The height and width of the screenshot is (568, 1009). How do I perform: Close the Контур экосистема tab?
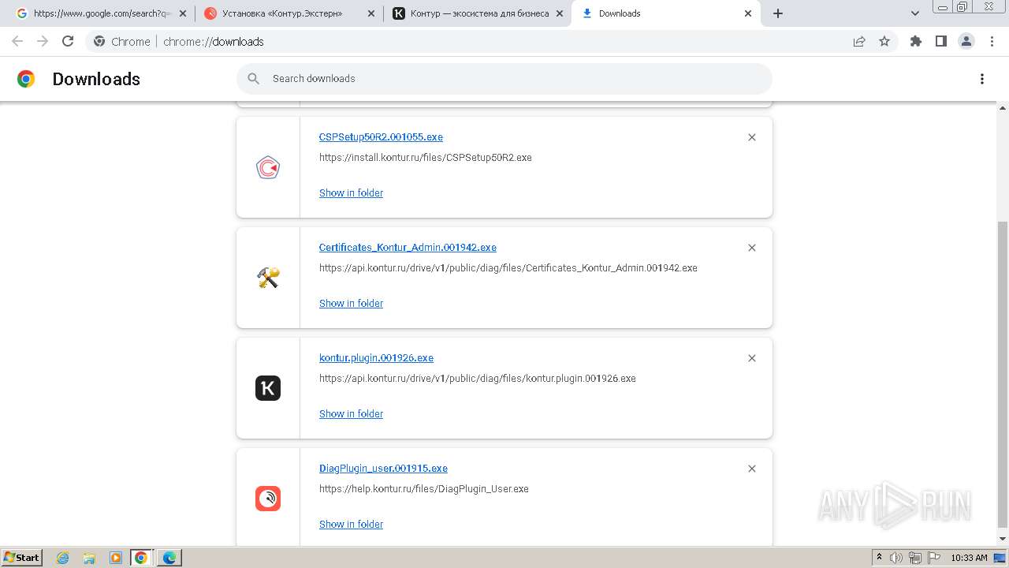click(560, 13)
